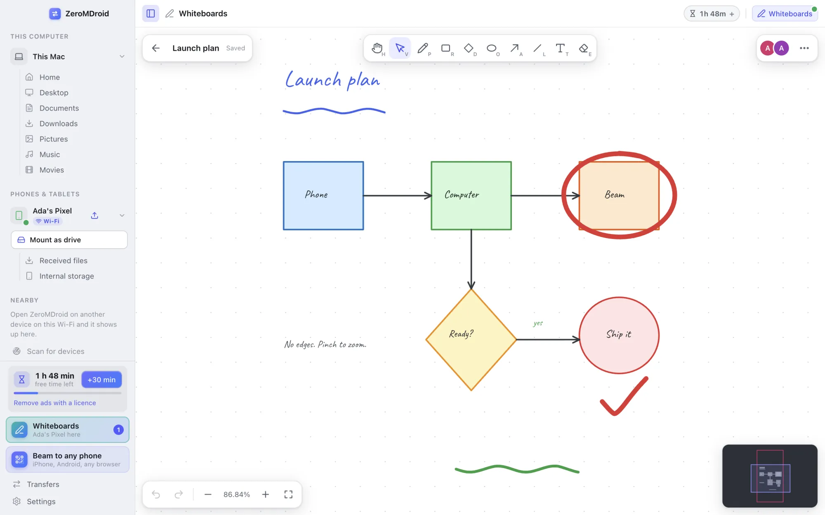
Task: Select the green Computer box
Action: click(471, 196)
